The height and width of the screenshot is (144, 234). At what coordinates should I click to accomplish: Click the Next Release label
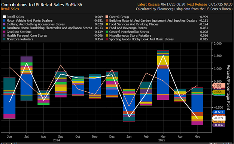197,4
